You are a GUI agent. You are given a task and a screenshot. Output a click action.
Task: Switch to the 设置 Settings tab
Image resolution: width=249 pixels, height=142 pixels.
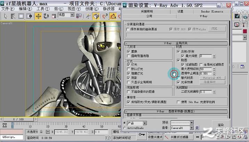click(180, 11)
